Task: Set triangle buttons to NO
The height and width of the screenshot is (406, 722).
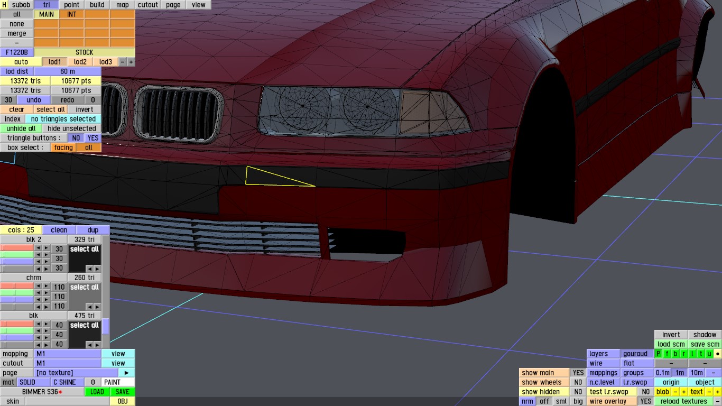Action: (x=76, y=138)
